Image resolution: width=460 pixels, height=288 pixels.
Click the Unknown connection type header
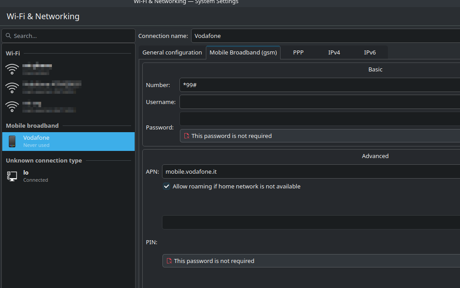pos(44,160)
